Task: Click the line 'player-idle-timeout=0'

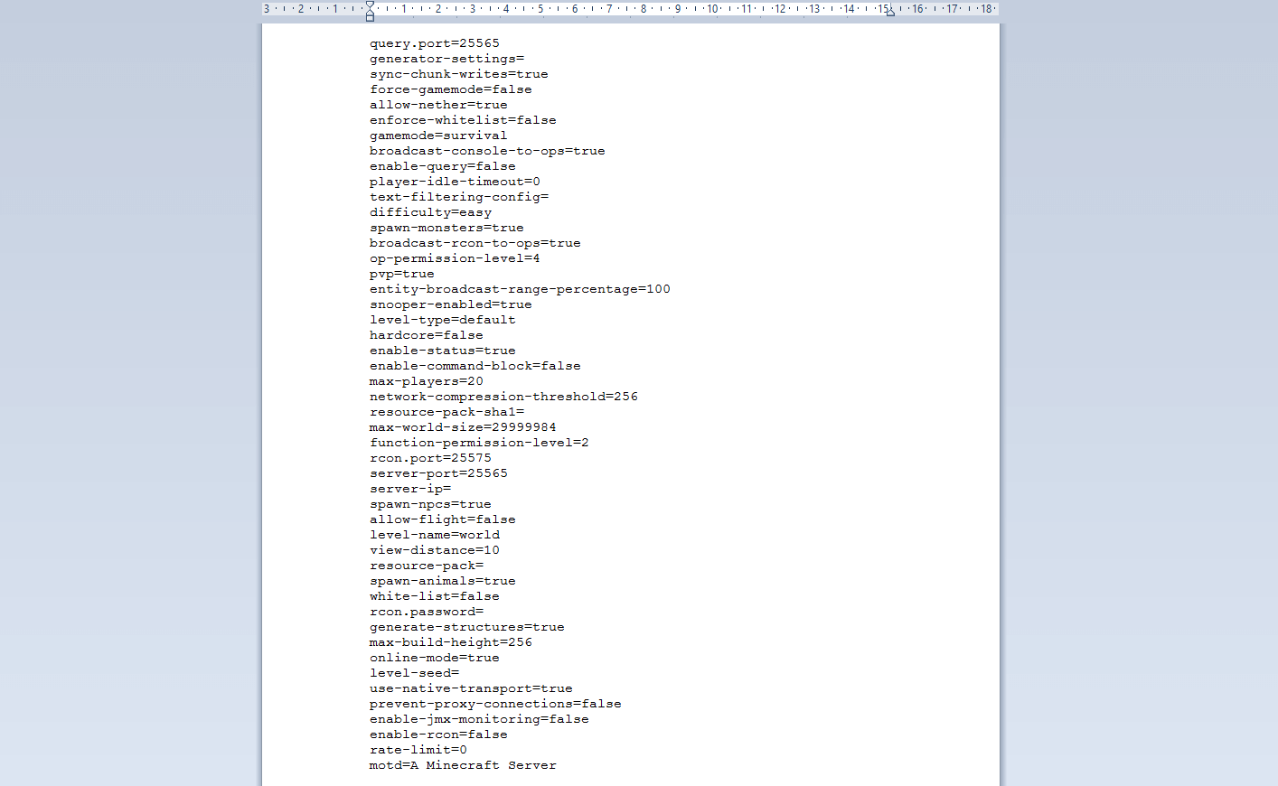Action: tap(455, 182)
